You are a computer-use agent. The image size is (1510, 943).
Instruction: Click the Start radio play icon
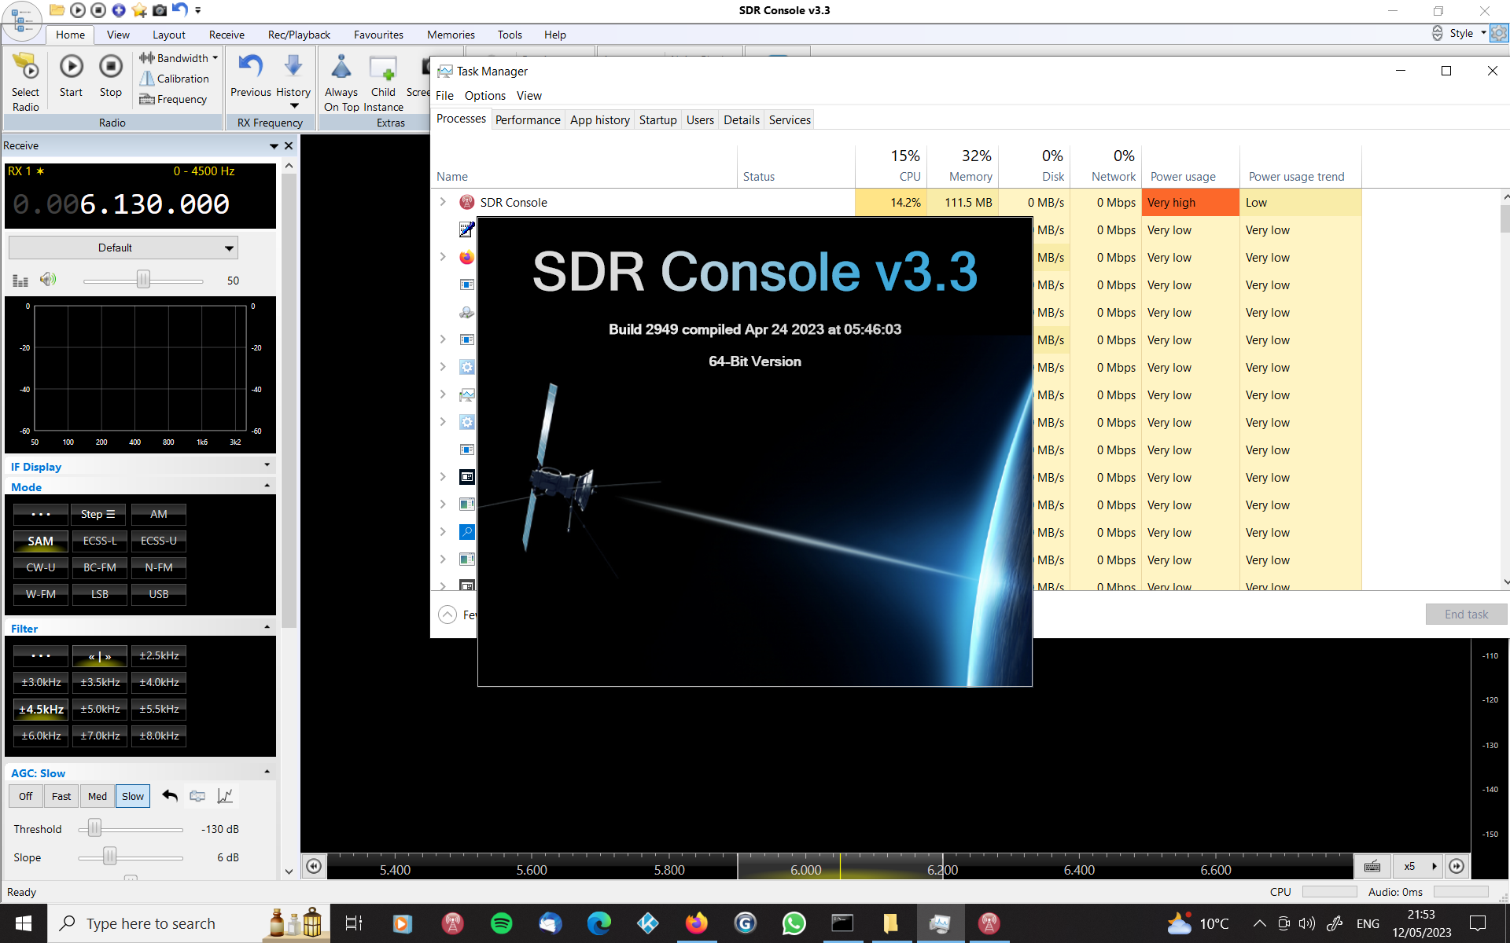pyautogui.click(x=71, y=67)
